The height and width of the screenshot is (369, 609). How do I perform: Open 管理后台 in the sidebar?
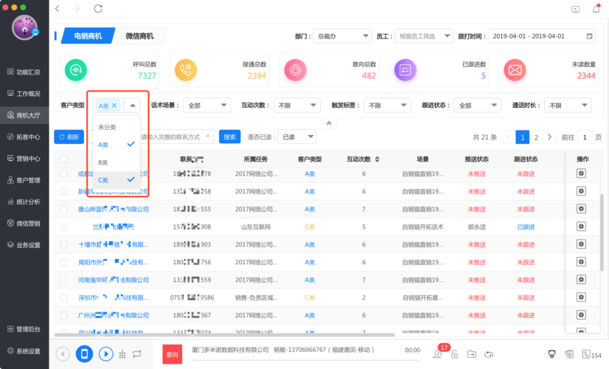pos(24,329)
